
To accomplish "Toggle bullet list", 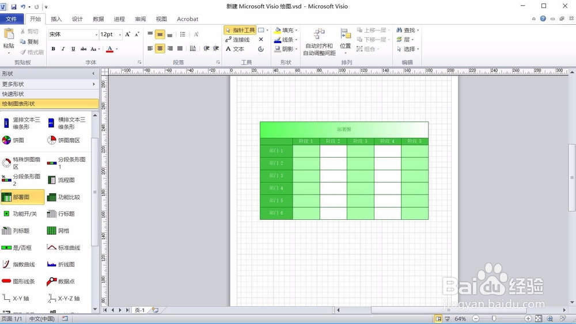I will [x=183, y=35].
